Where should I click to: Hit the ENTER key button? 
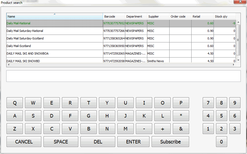133,142
